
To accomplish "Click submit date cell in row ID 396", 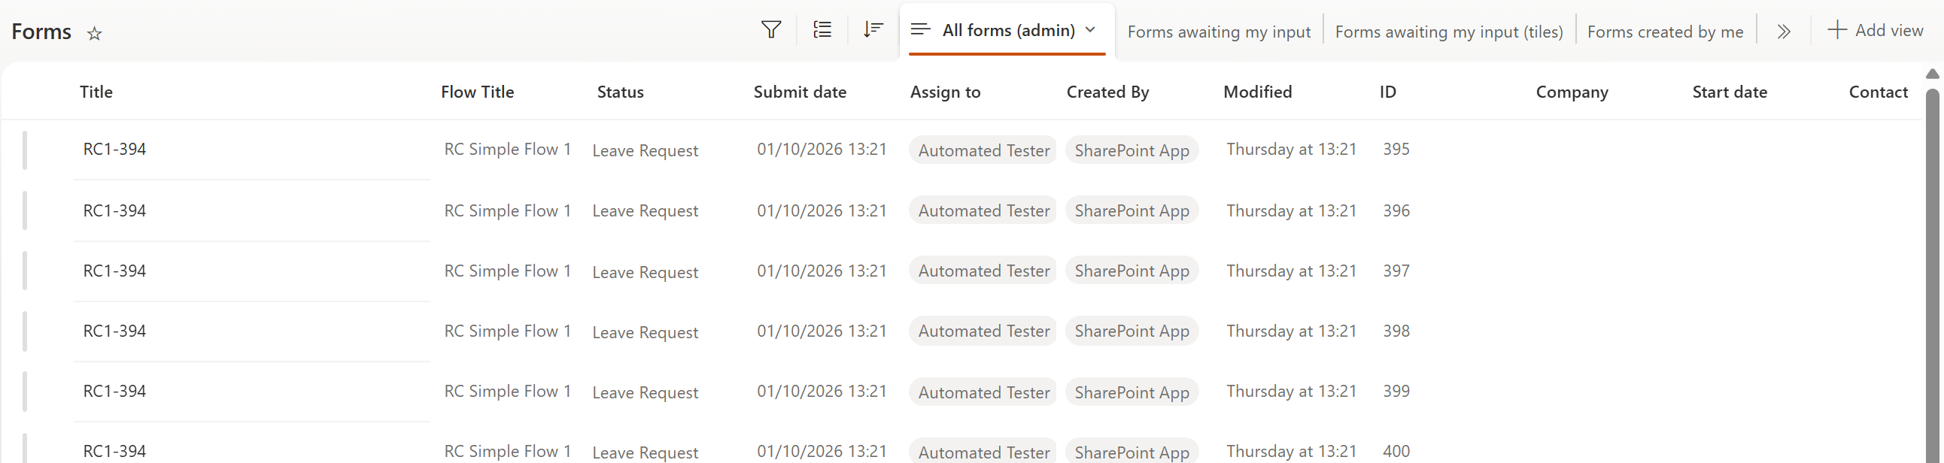I will (822, 210).
